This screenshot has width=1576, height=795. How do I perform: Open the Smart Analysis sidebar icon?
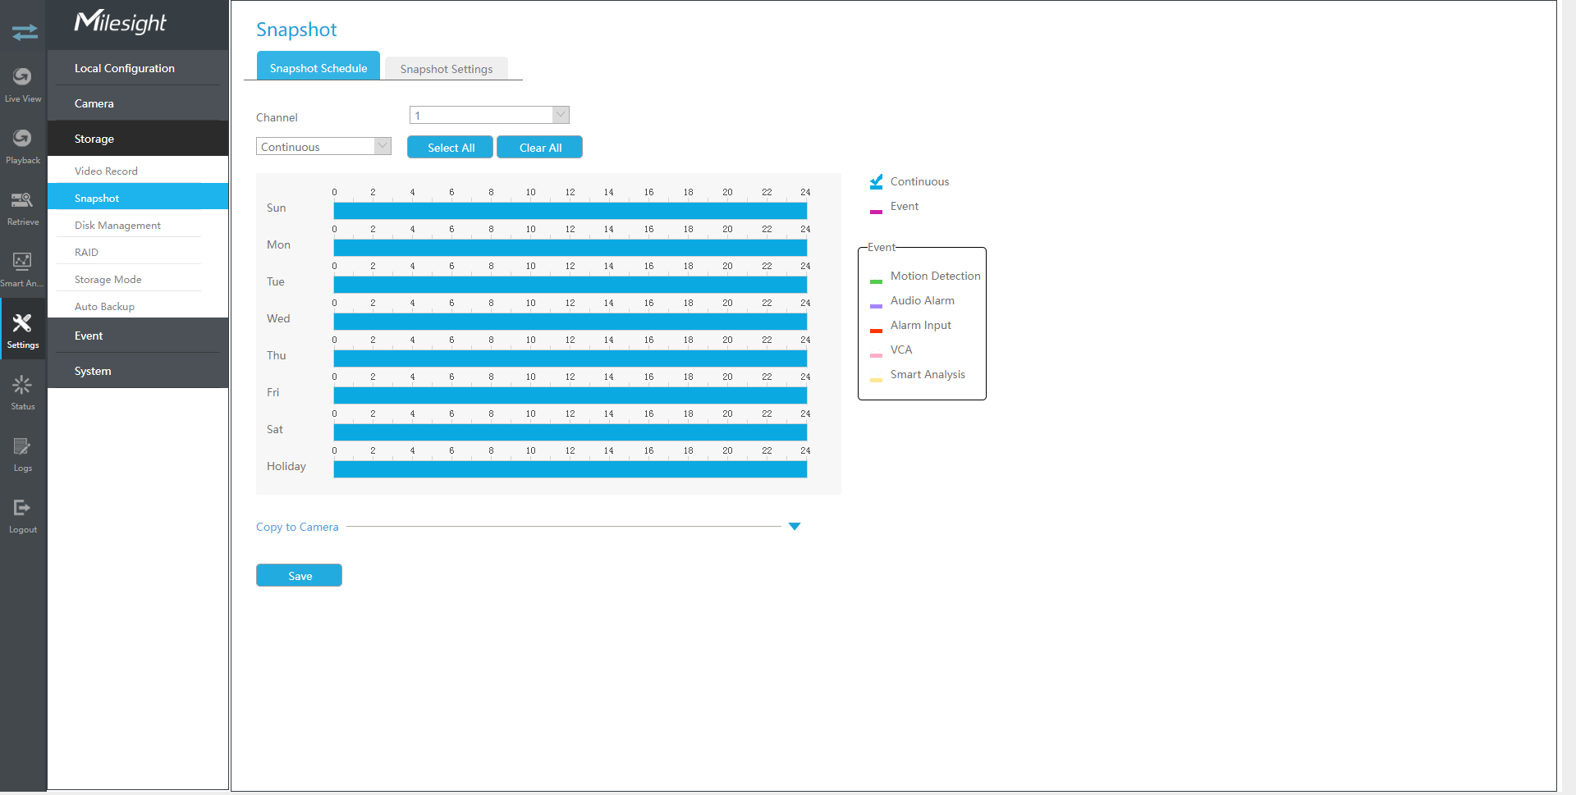pos(23,268)
